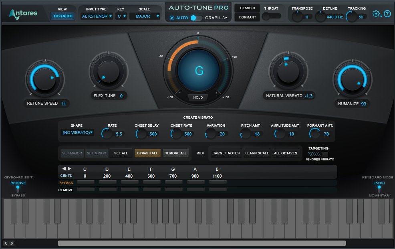Click the left arrow above Cents

pyautogui.click(x=64, y=169)
